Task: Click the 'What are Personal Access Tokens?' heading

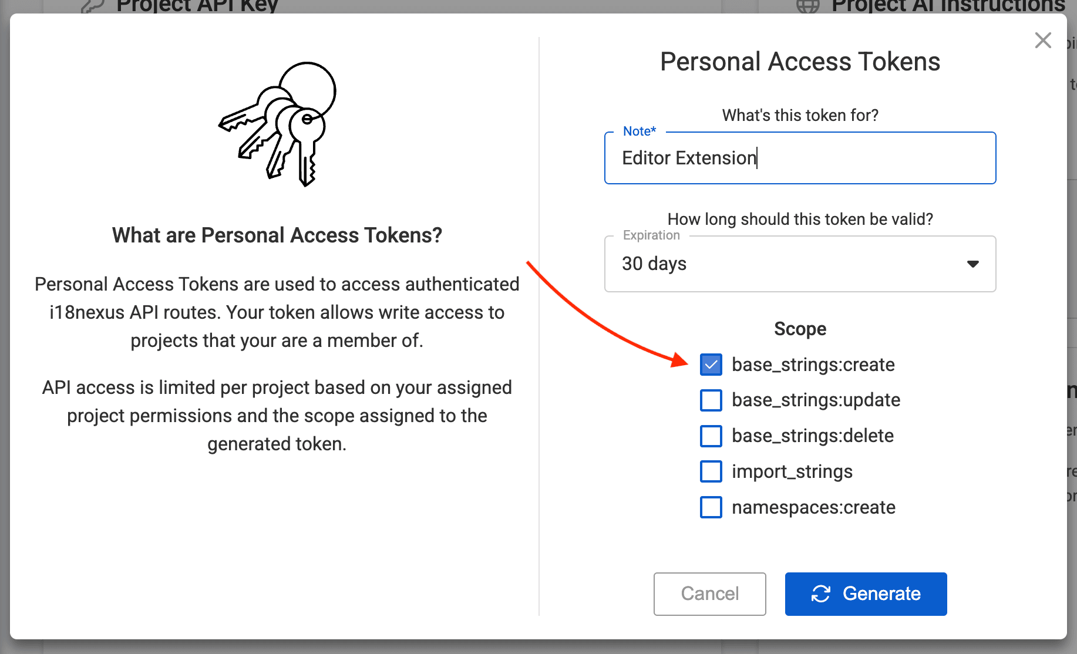Action: point(277,235)
